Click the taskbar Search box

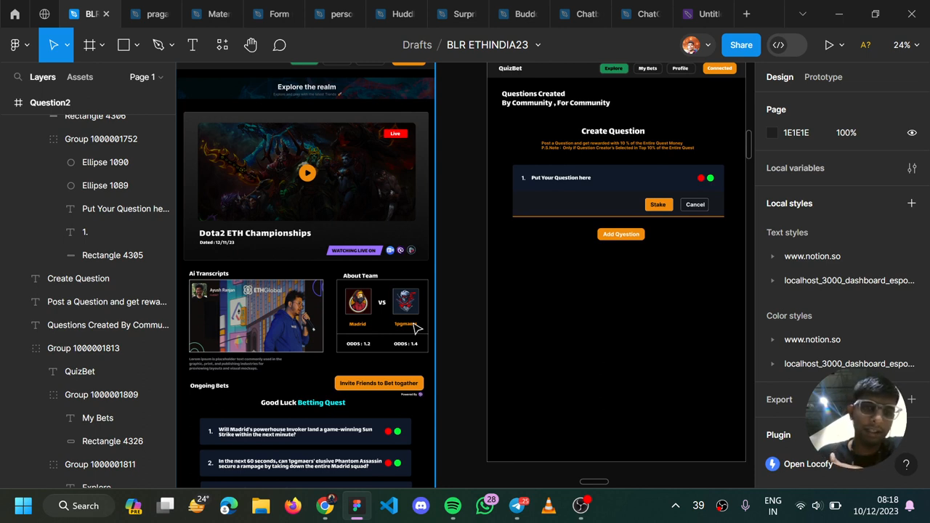79,506
